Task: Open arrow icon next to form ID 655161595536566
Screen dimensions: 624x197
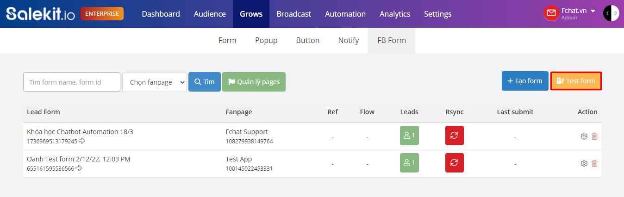Action: tap(79, 168)
